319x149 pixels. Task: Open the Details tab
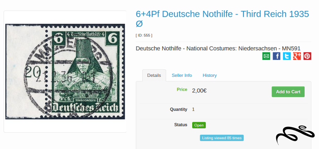[x=154, y=75]
